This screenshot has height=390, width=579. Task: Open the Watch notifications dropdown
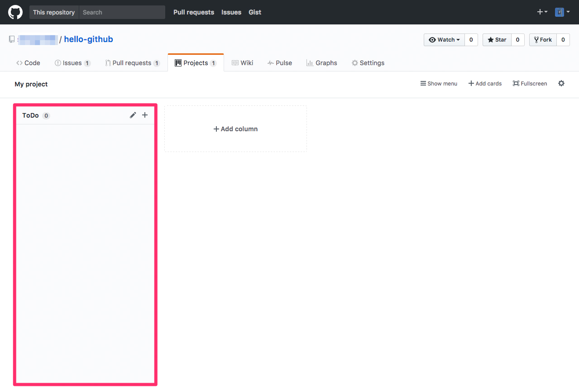(x=444, y=39)
